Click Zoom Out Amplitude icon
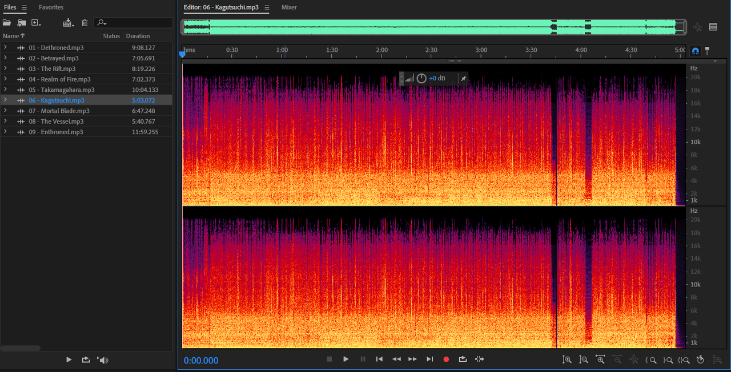The height and width of the screenshot is (372, 731). pos(584,359)
